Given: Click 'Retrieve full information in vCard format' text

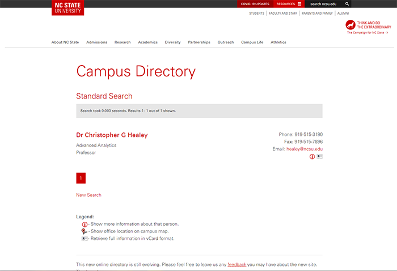Looking at the screenshot, I should 132,238.
